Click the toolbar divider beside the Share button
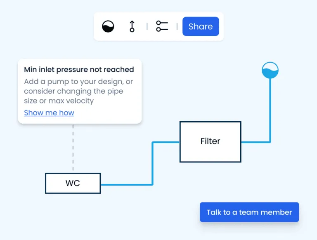 click(x=177, y=26)
